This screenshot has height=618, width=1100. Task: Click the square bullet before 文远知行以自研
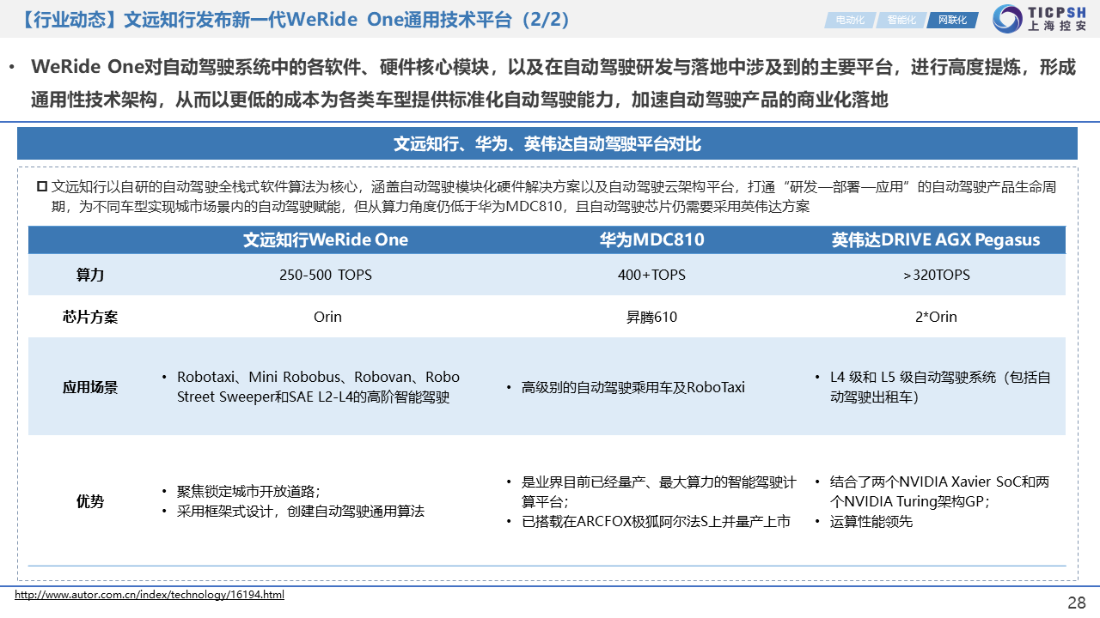click(41, 186)
